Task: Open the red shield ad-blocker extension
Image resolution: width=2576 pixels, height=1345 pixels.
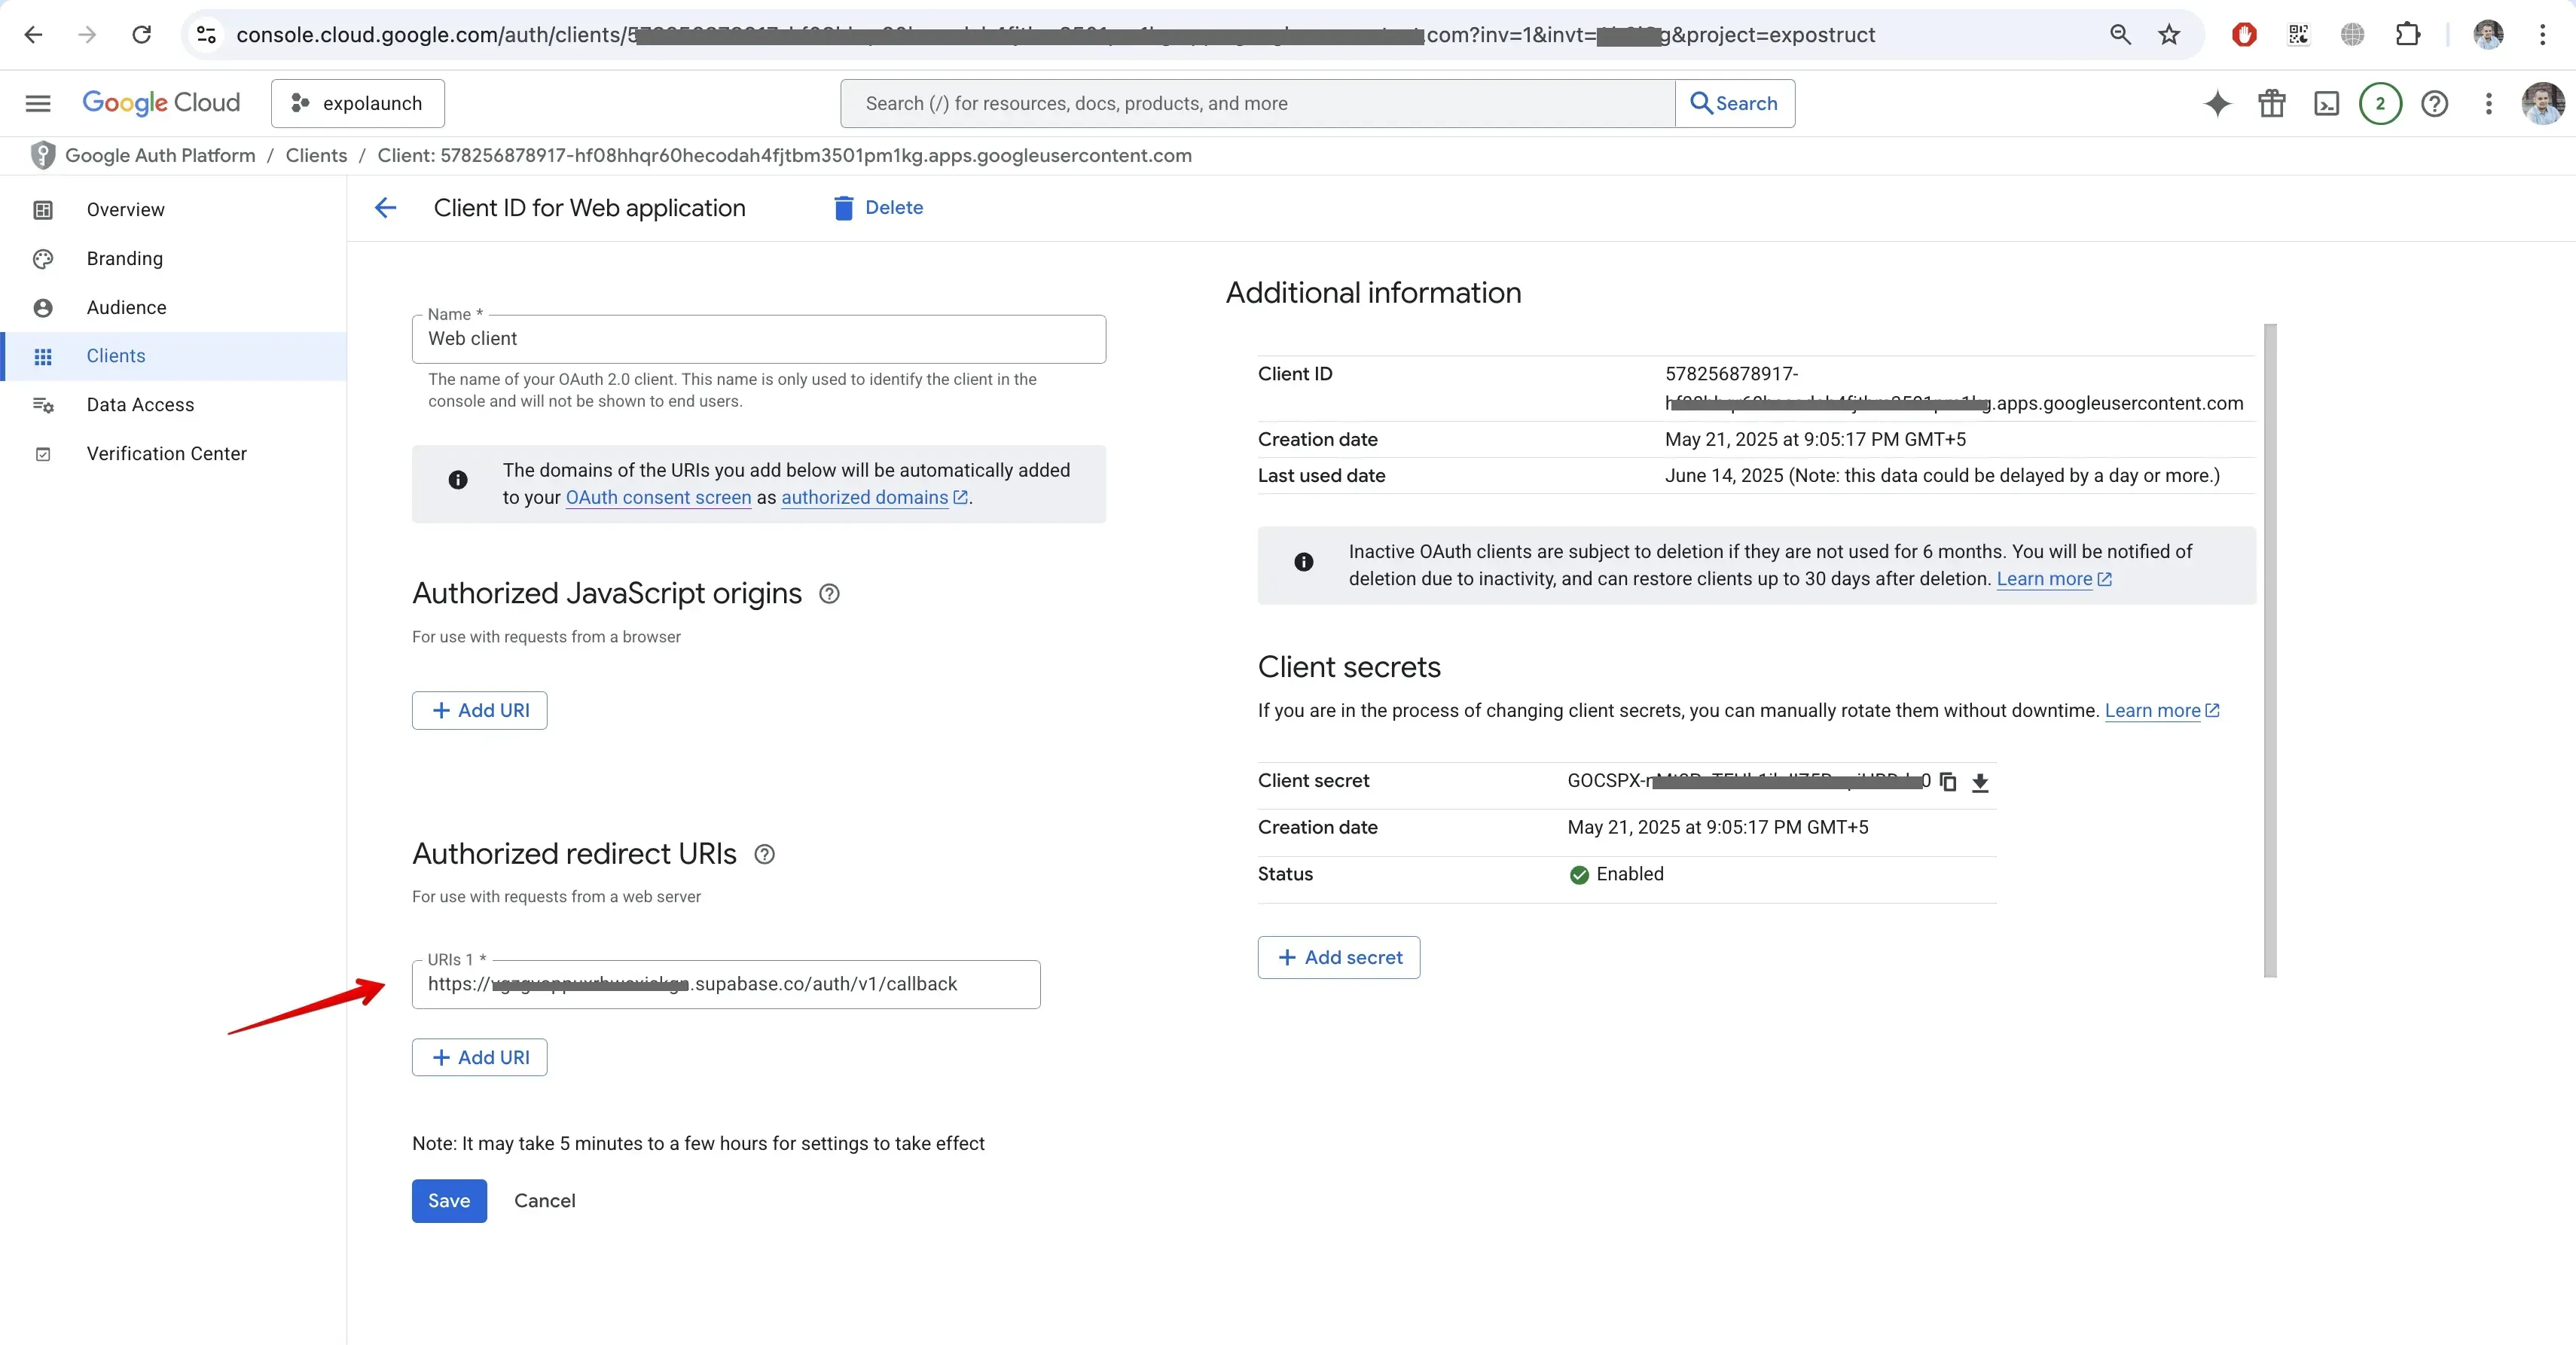Action: (2244, 35)
